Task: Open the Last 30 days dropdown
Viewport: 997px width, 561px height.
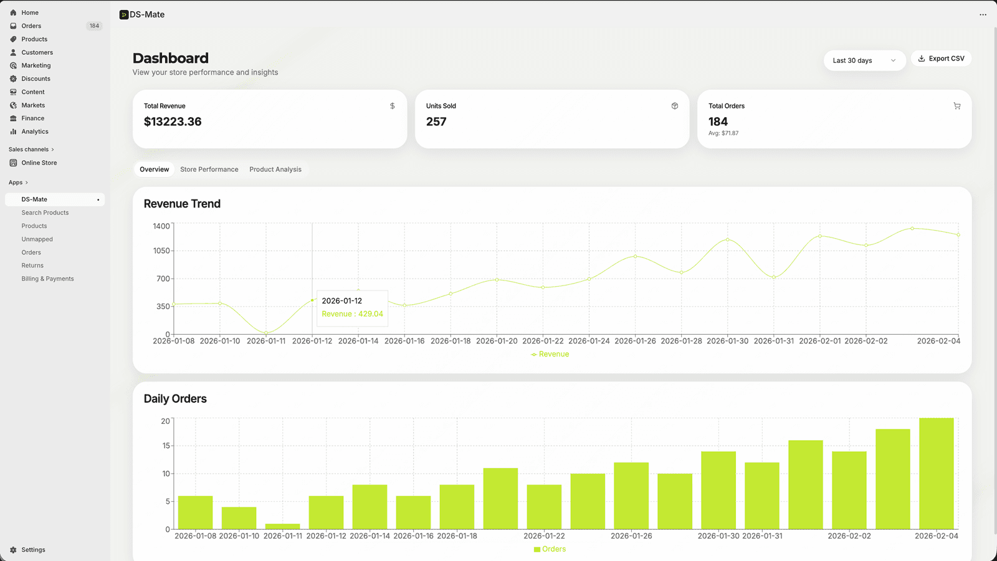Action: (x=864, y=60)
